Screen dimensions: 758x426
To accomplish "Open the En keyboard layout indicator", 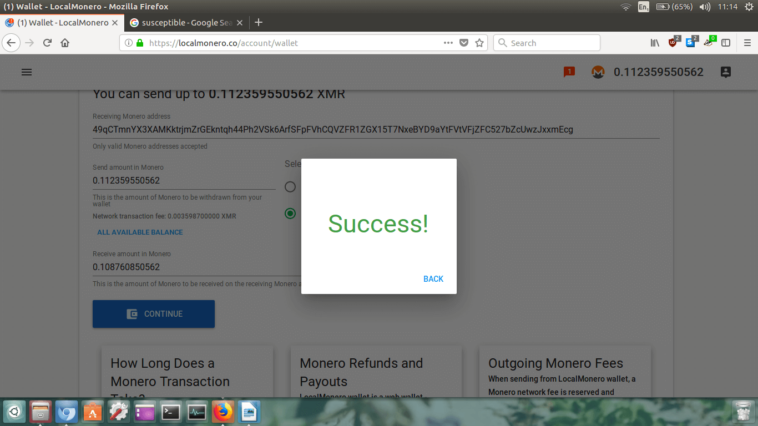I will (x=643, y=7).
